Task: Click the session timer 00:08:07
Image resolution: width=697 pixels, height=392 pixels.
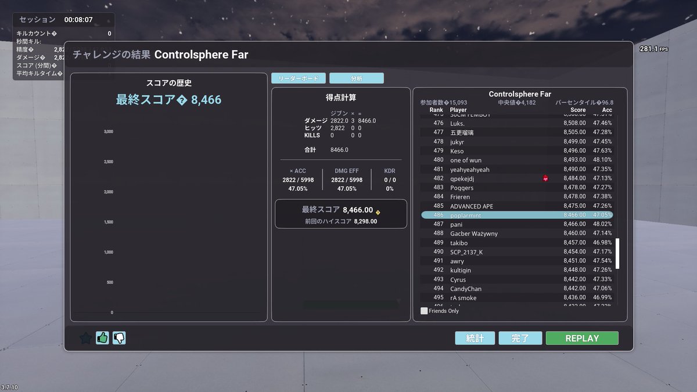Action: click(78, 19)
